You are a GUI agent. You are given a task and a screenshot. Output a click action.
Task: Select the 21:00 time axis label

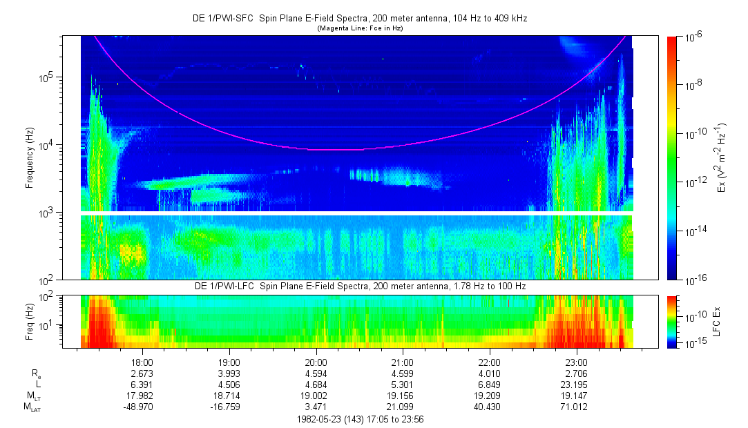(x=403, y=362)
